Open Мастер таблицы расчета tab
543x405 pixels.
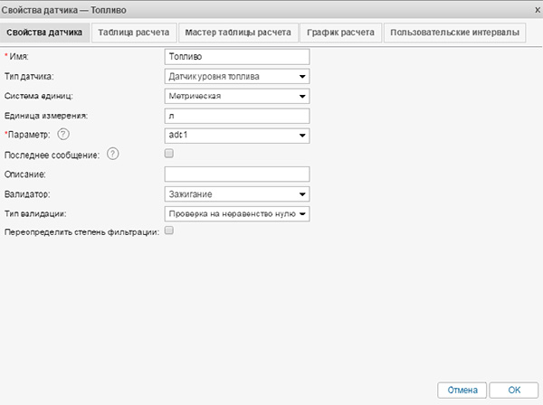tap(238, 32)
